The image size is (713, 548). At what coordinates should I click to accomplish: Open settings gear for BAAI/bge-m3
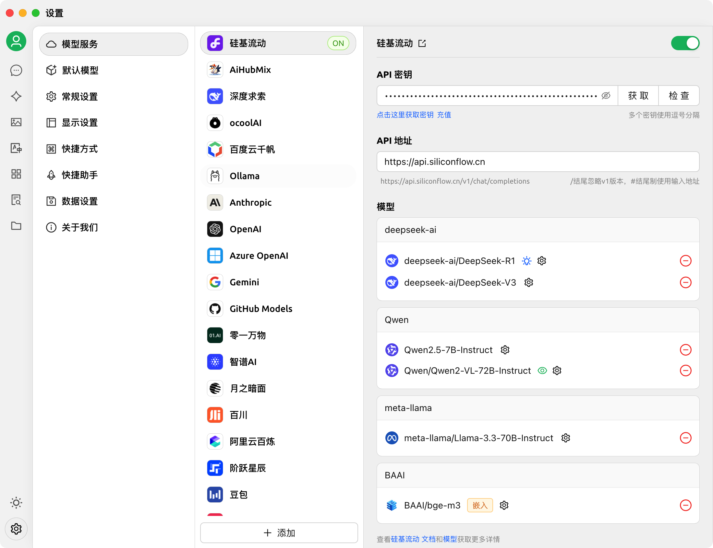pos(504,505)
